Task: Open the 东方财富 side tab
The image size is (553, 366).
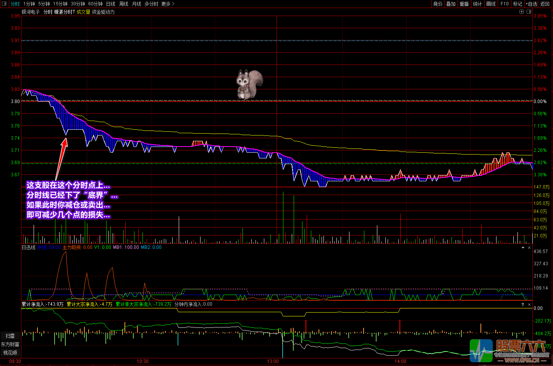Action: click(10, 344)
